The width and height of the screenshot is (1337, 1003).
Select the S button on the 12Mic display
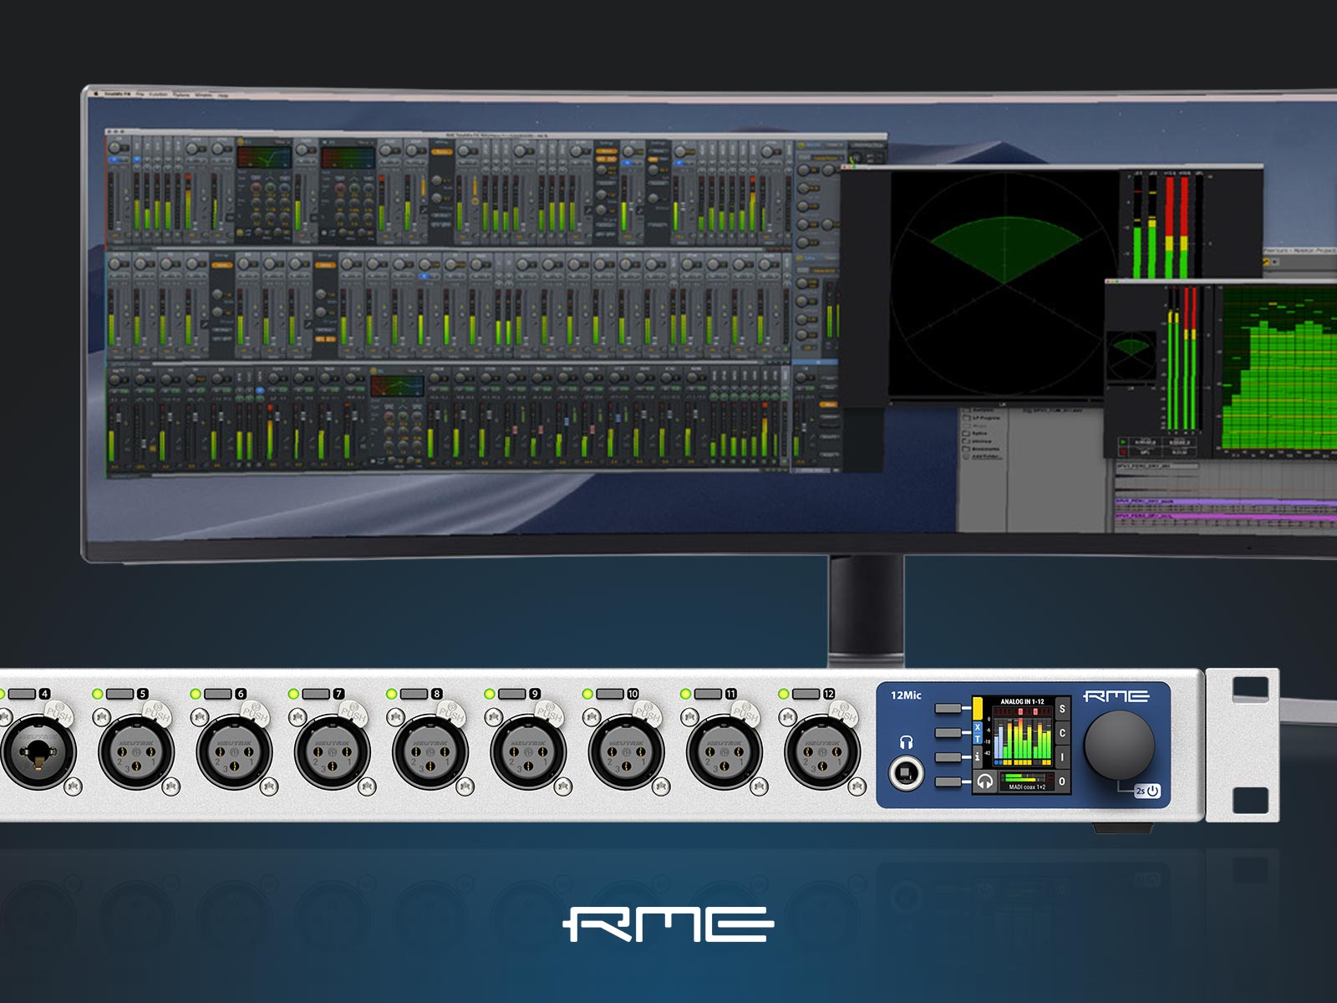(x=1062, y=709)
